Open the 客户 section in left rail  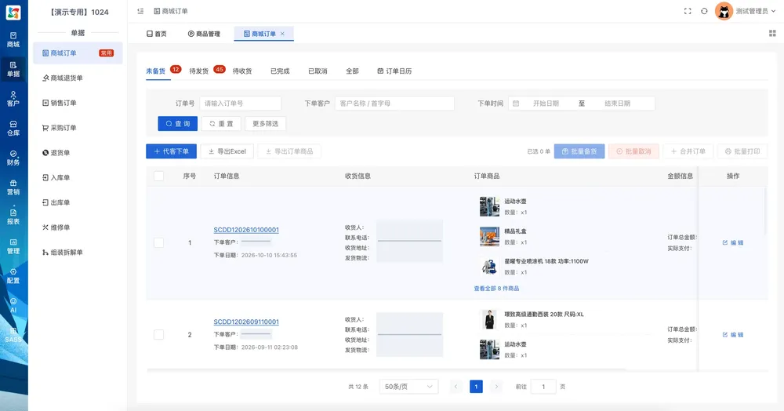coord(13,99)
